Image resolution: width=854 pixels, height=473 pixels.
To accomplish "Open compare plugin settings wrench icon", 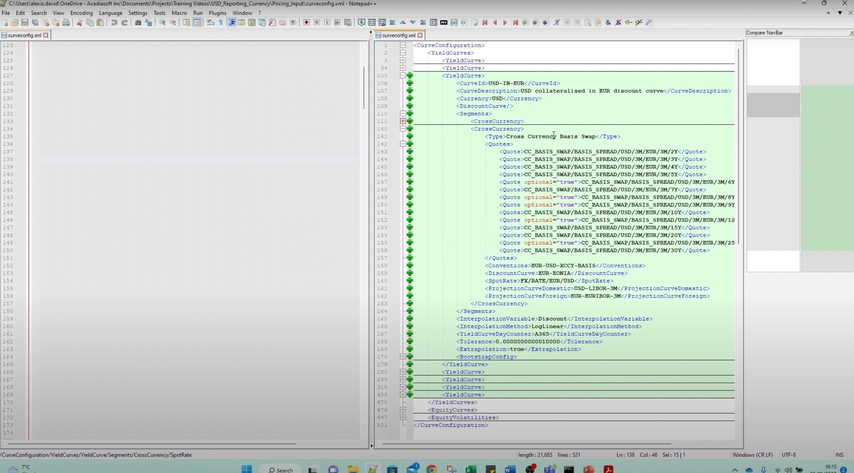I will 649,23.
